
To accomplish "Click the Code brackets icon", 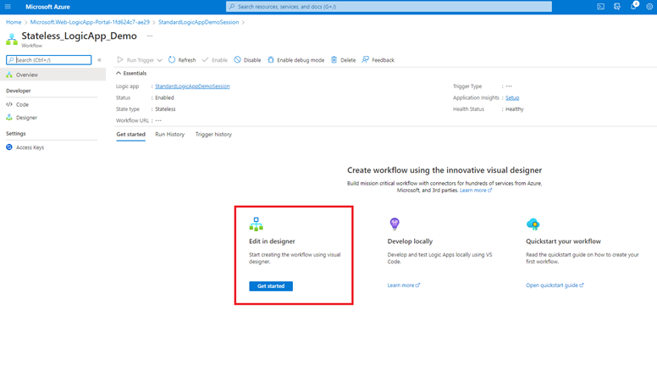I will [9, 104].
